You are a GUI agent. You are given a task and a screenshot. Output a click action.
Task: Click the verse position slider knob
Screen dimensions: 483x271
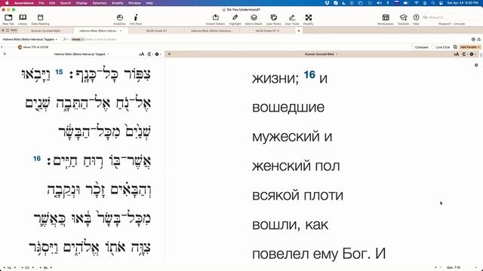click(x=20, y=47)
